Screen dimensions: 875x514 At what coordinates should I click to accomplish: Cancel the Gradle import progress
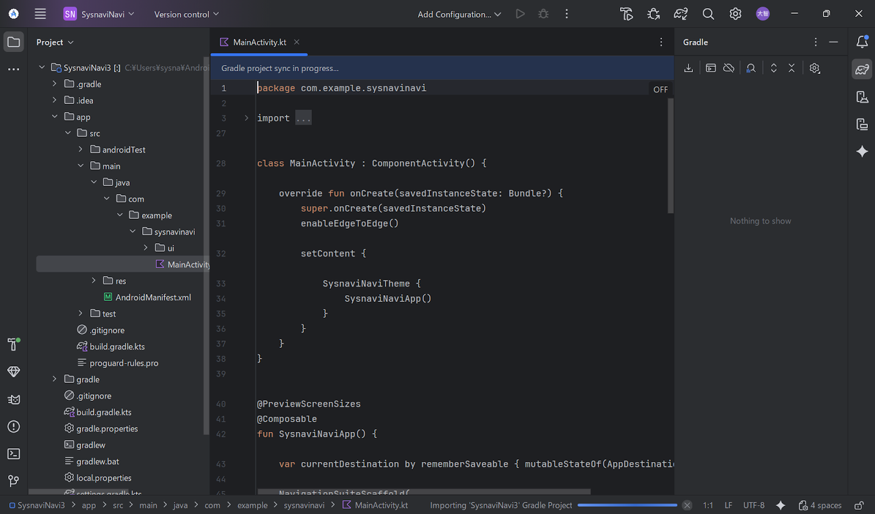point(687,505)
